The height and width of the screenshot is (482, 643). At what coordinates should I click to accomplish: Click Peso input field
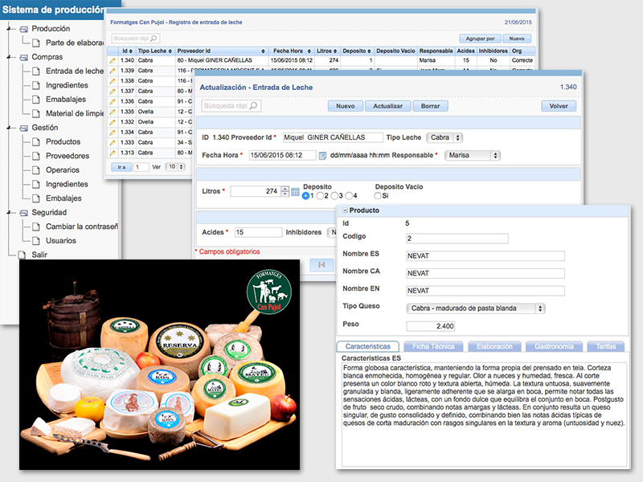pyautogui.click(x=431, y=326)
